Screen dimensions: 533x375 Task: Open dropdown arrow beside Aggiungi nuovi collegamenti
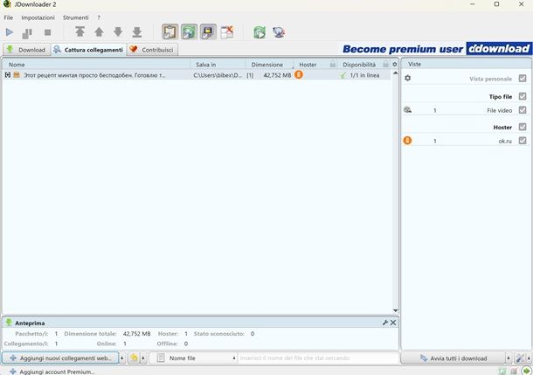pos(122,358)
